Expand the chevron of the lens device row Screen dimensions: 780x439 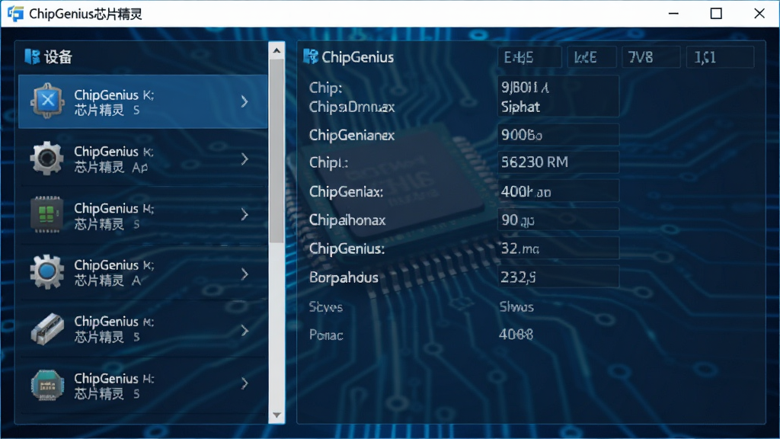click(x=245, y=159)
